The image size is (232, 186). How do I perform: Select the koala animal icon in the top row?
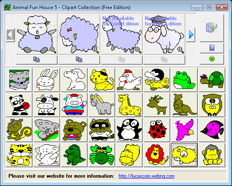(19, 80)
